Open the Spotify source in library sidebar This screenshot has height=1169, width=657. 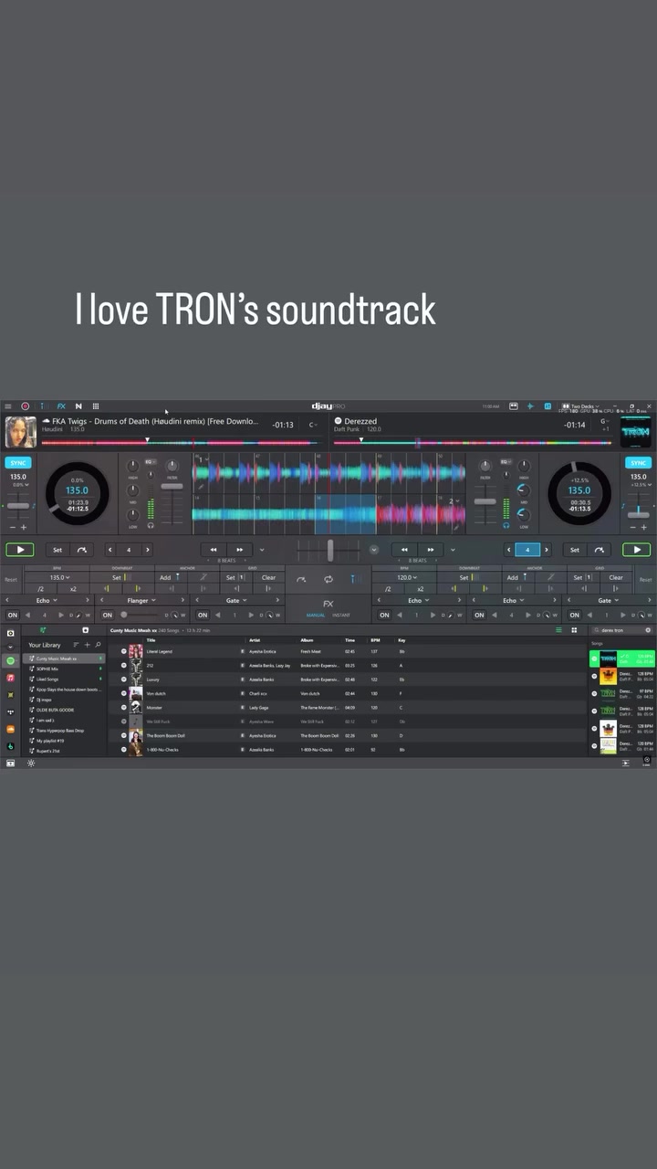11,660
